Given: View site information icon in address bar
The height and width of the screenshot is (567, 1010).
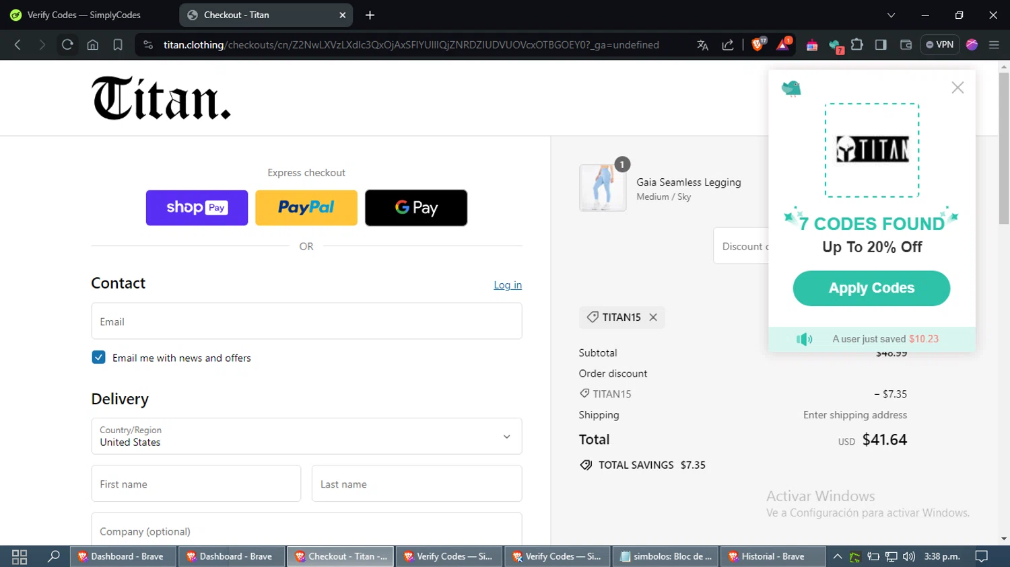Looking at the screenshot, I should pyautogui.click(x=148, y=45).
